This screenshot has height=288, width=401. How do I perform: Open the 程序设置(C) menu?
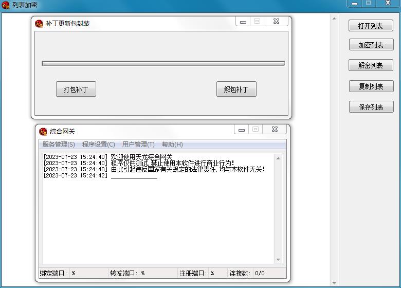(x=98, y=145)
